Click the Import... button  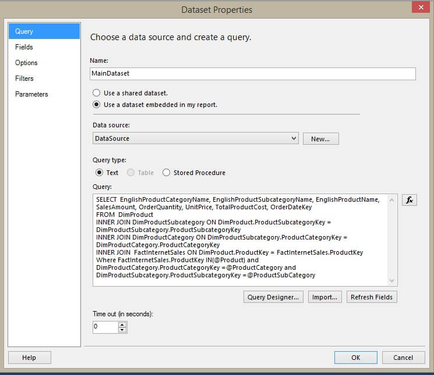(x=324, y=297)
